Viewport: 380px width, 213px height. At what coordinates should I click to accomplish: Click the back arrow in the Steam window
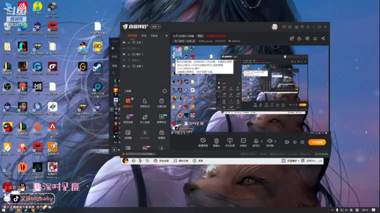pyautogui.click(x=113, y=48)
